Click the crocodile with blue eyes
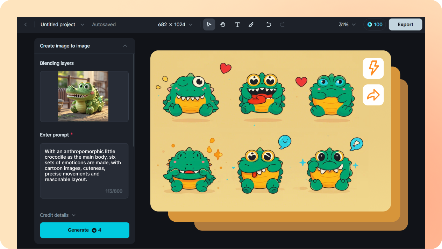The width and height of the screenshot is (442, 249). click(x=331, y=95)
